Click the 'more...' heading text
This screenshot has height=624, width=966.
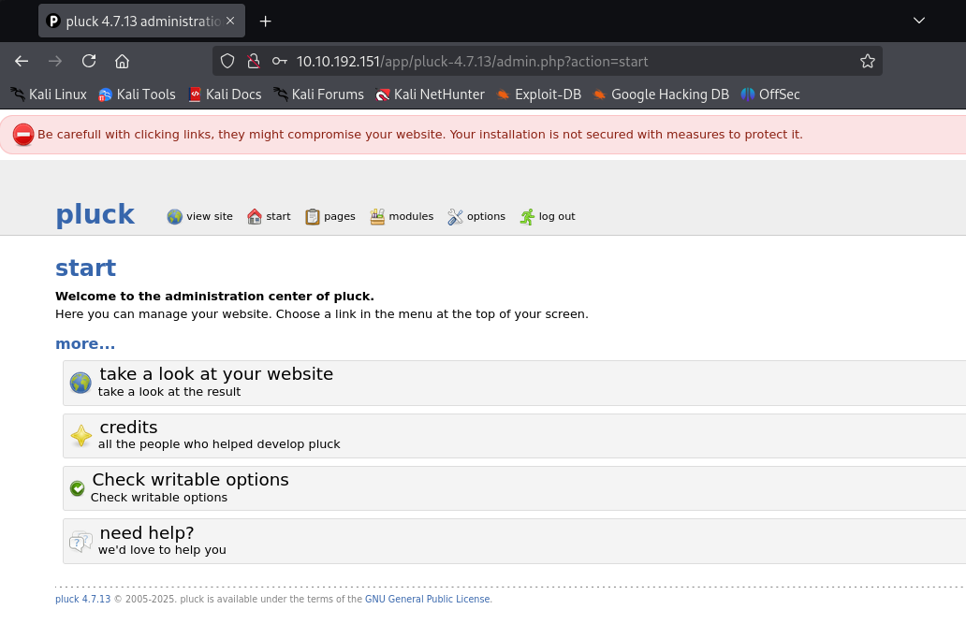(x=85, y=343)
